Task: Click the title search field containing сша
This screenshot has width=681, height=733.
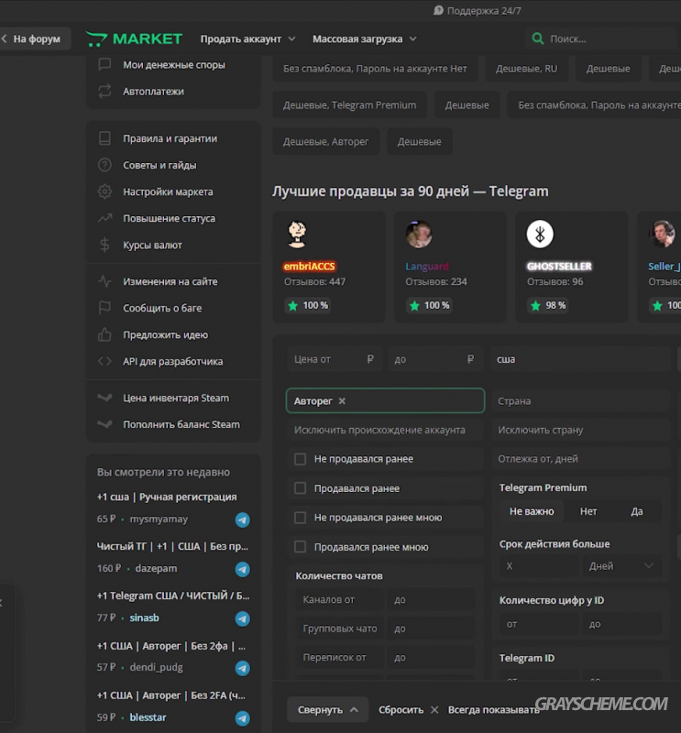Action: point(580,359)
